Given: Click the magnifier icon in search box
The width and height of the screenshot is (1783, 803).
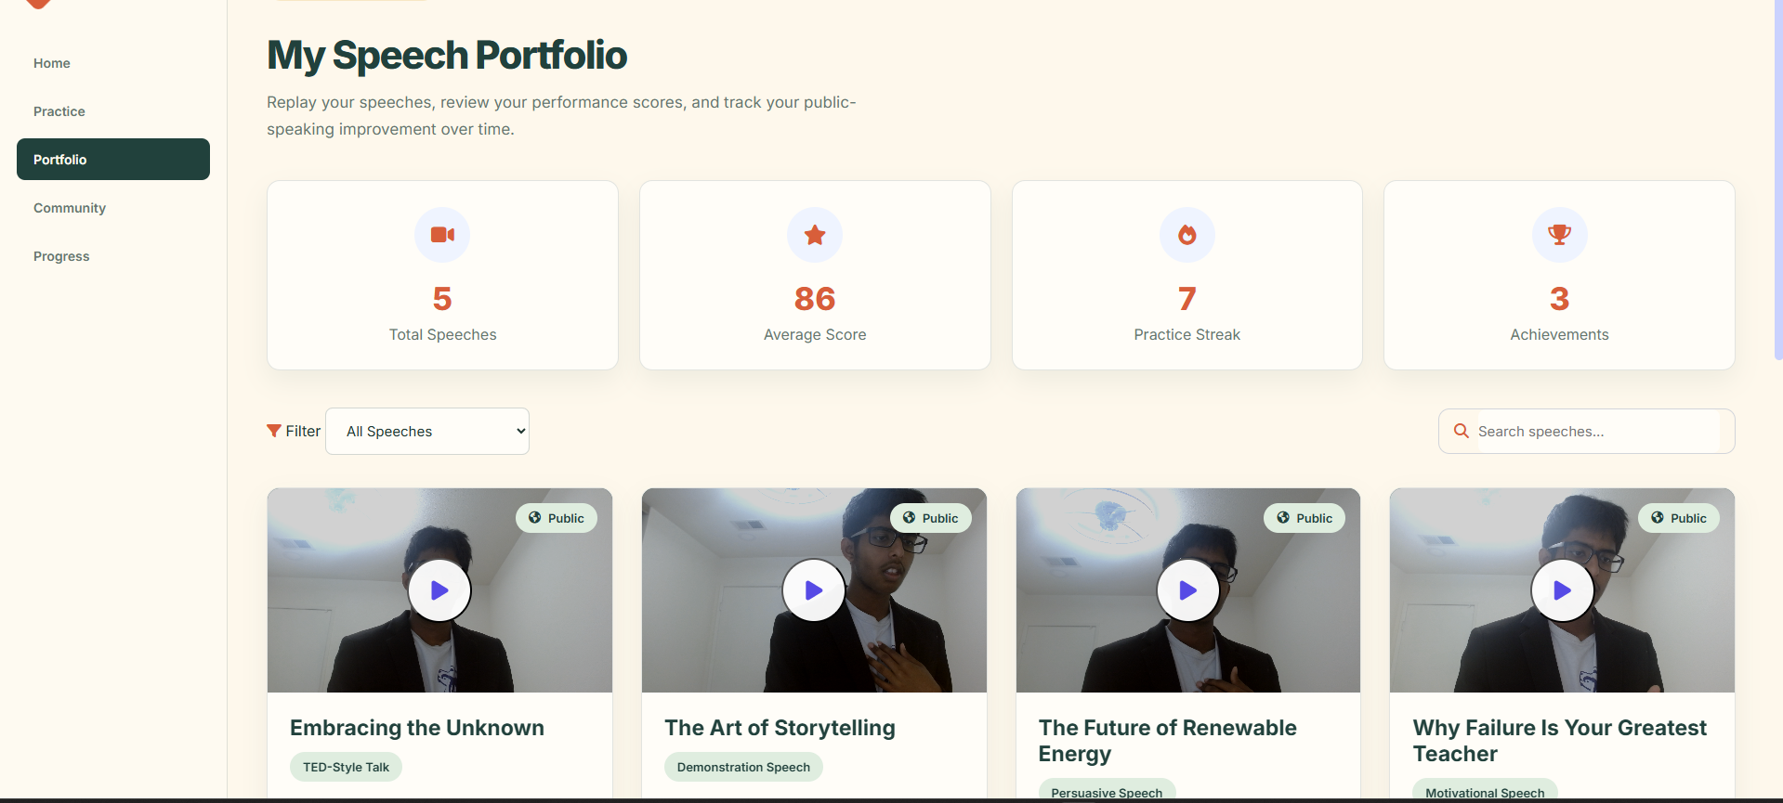Looking at the screenshot, I should [1462, 431].
